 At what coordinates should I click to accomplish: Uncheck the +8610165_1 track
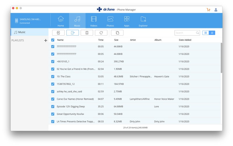(x=53, y=61)
